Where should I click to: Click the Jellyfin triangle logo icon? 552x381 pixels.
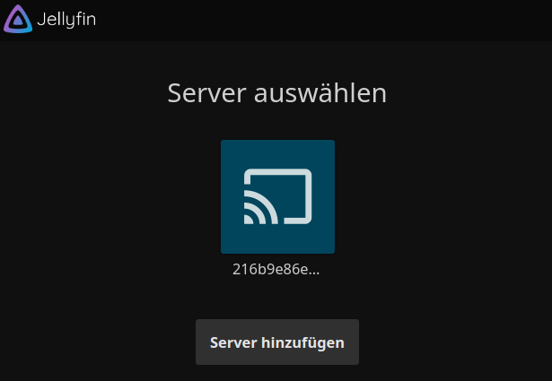(x=18, y=19)
